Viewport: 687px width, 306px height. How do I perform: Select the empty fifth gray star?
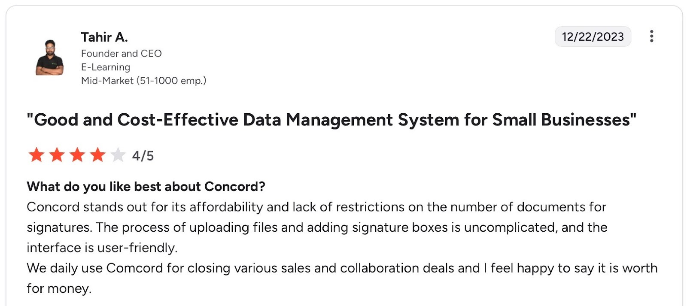(118, 155)
